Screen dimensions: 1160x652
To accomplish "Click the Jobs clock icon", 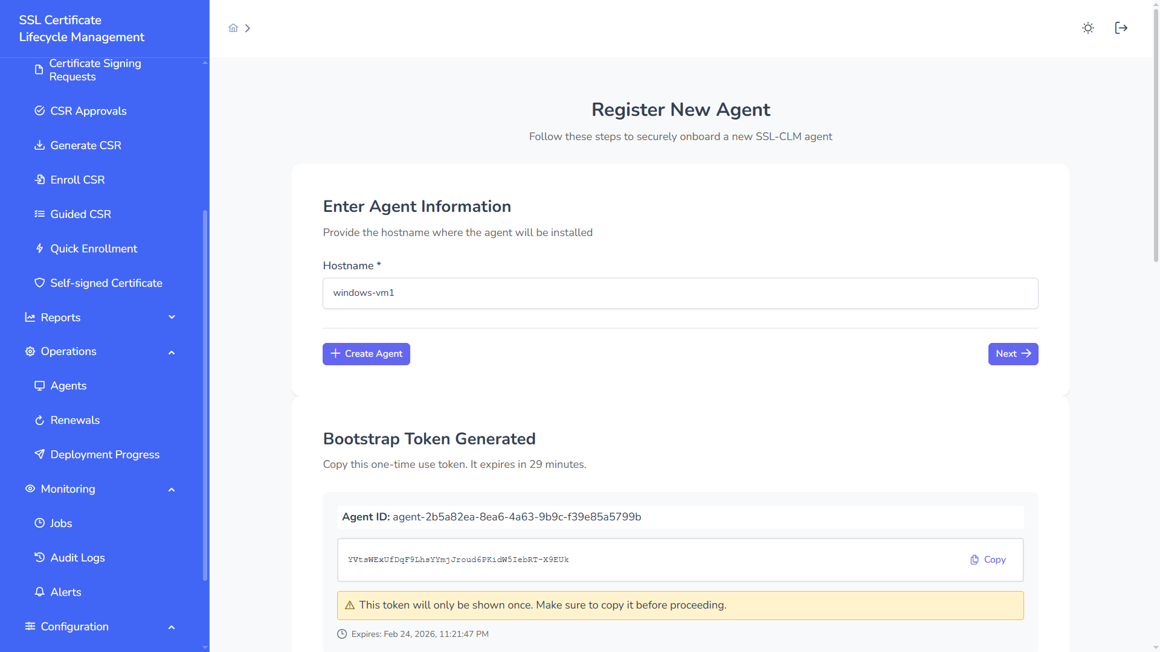I will tap(39, 523).
